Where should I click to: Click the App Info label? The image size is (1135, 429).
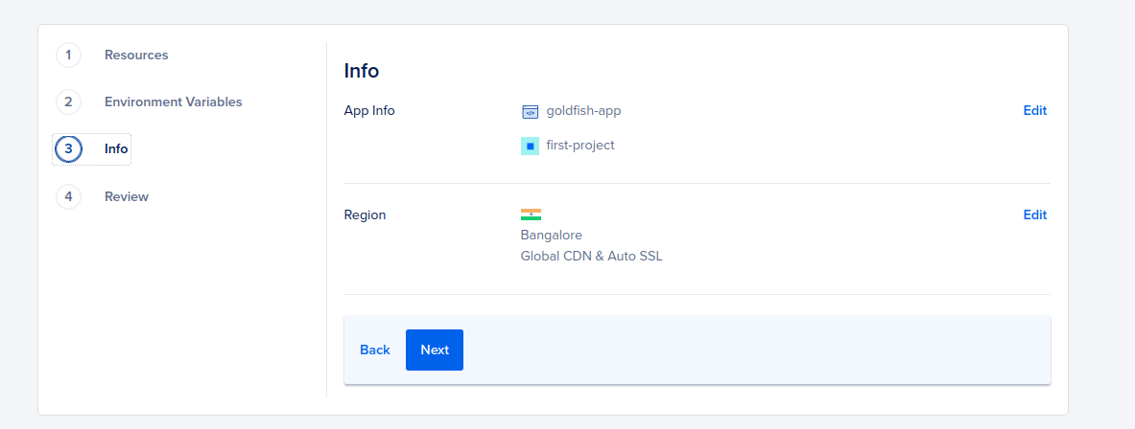369,110
